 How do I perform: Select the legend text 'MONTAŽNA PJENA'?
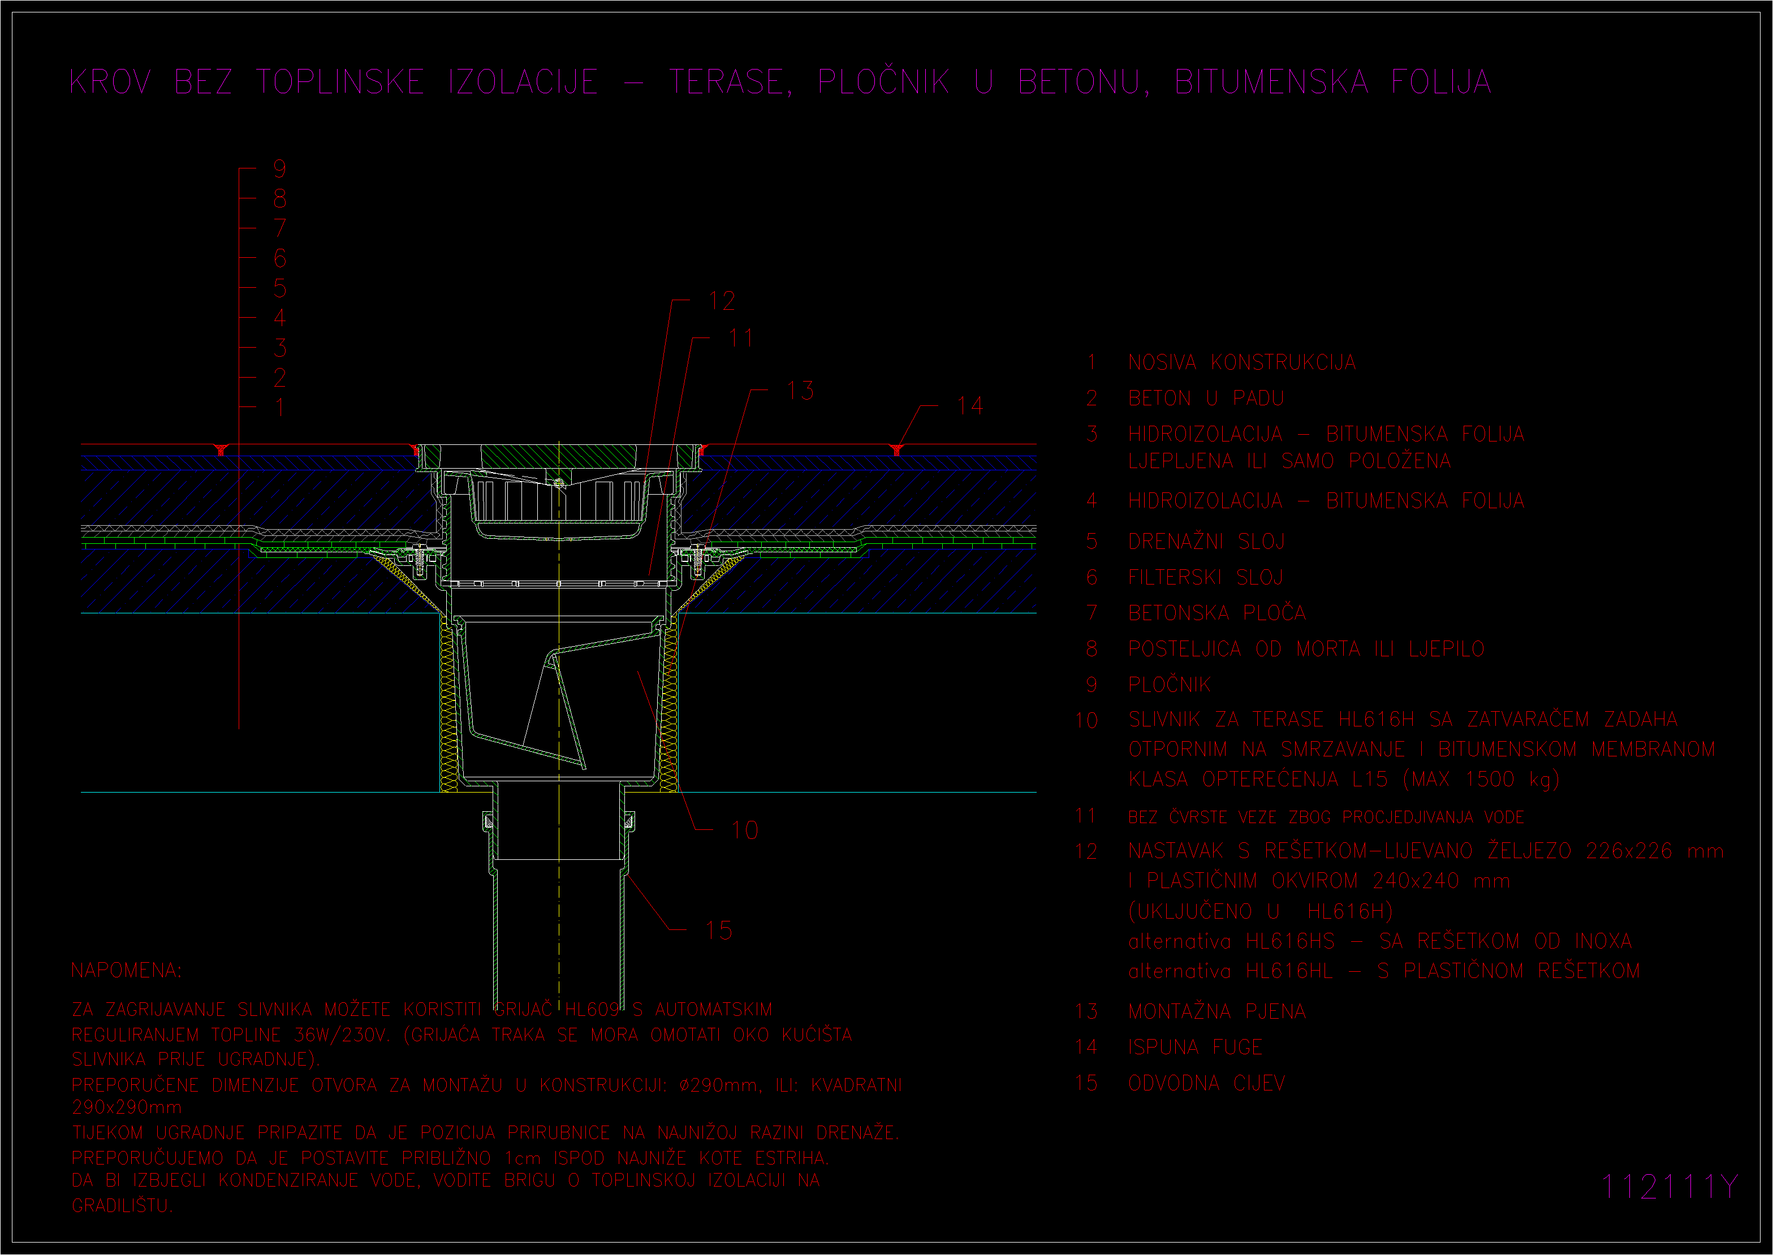[1216, 1011]
